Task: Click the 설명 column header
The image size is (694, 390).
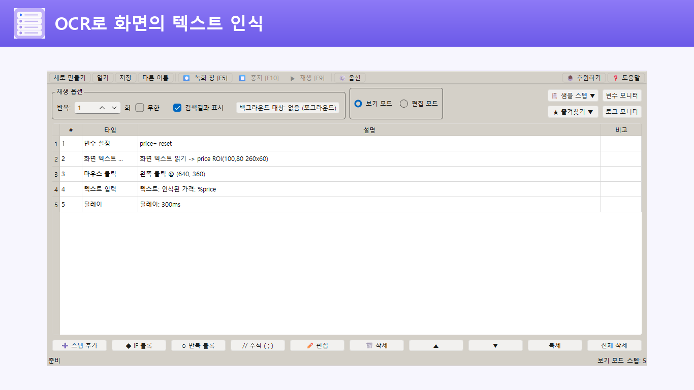Action: click(x=369, y=130)
